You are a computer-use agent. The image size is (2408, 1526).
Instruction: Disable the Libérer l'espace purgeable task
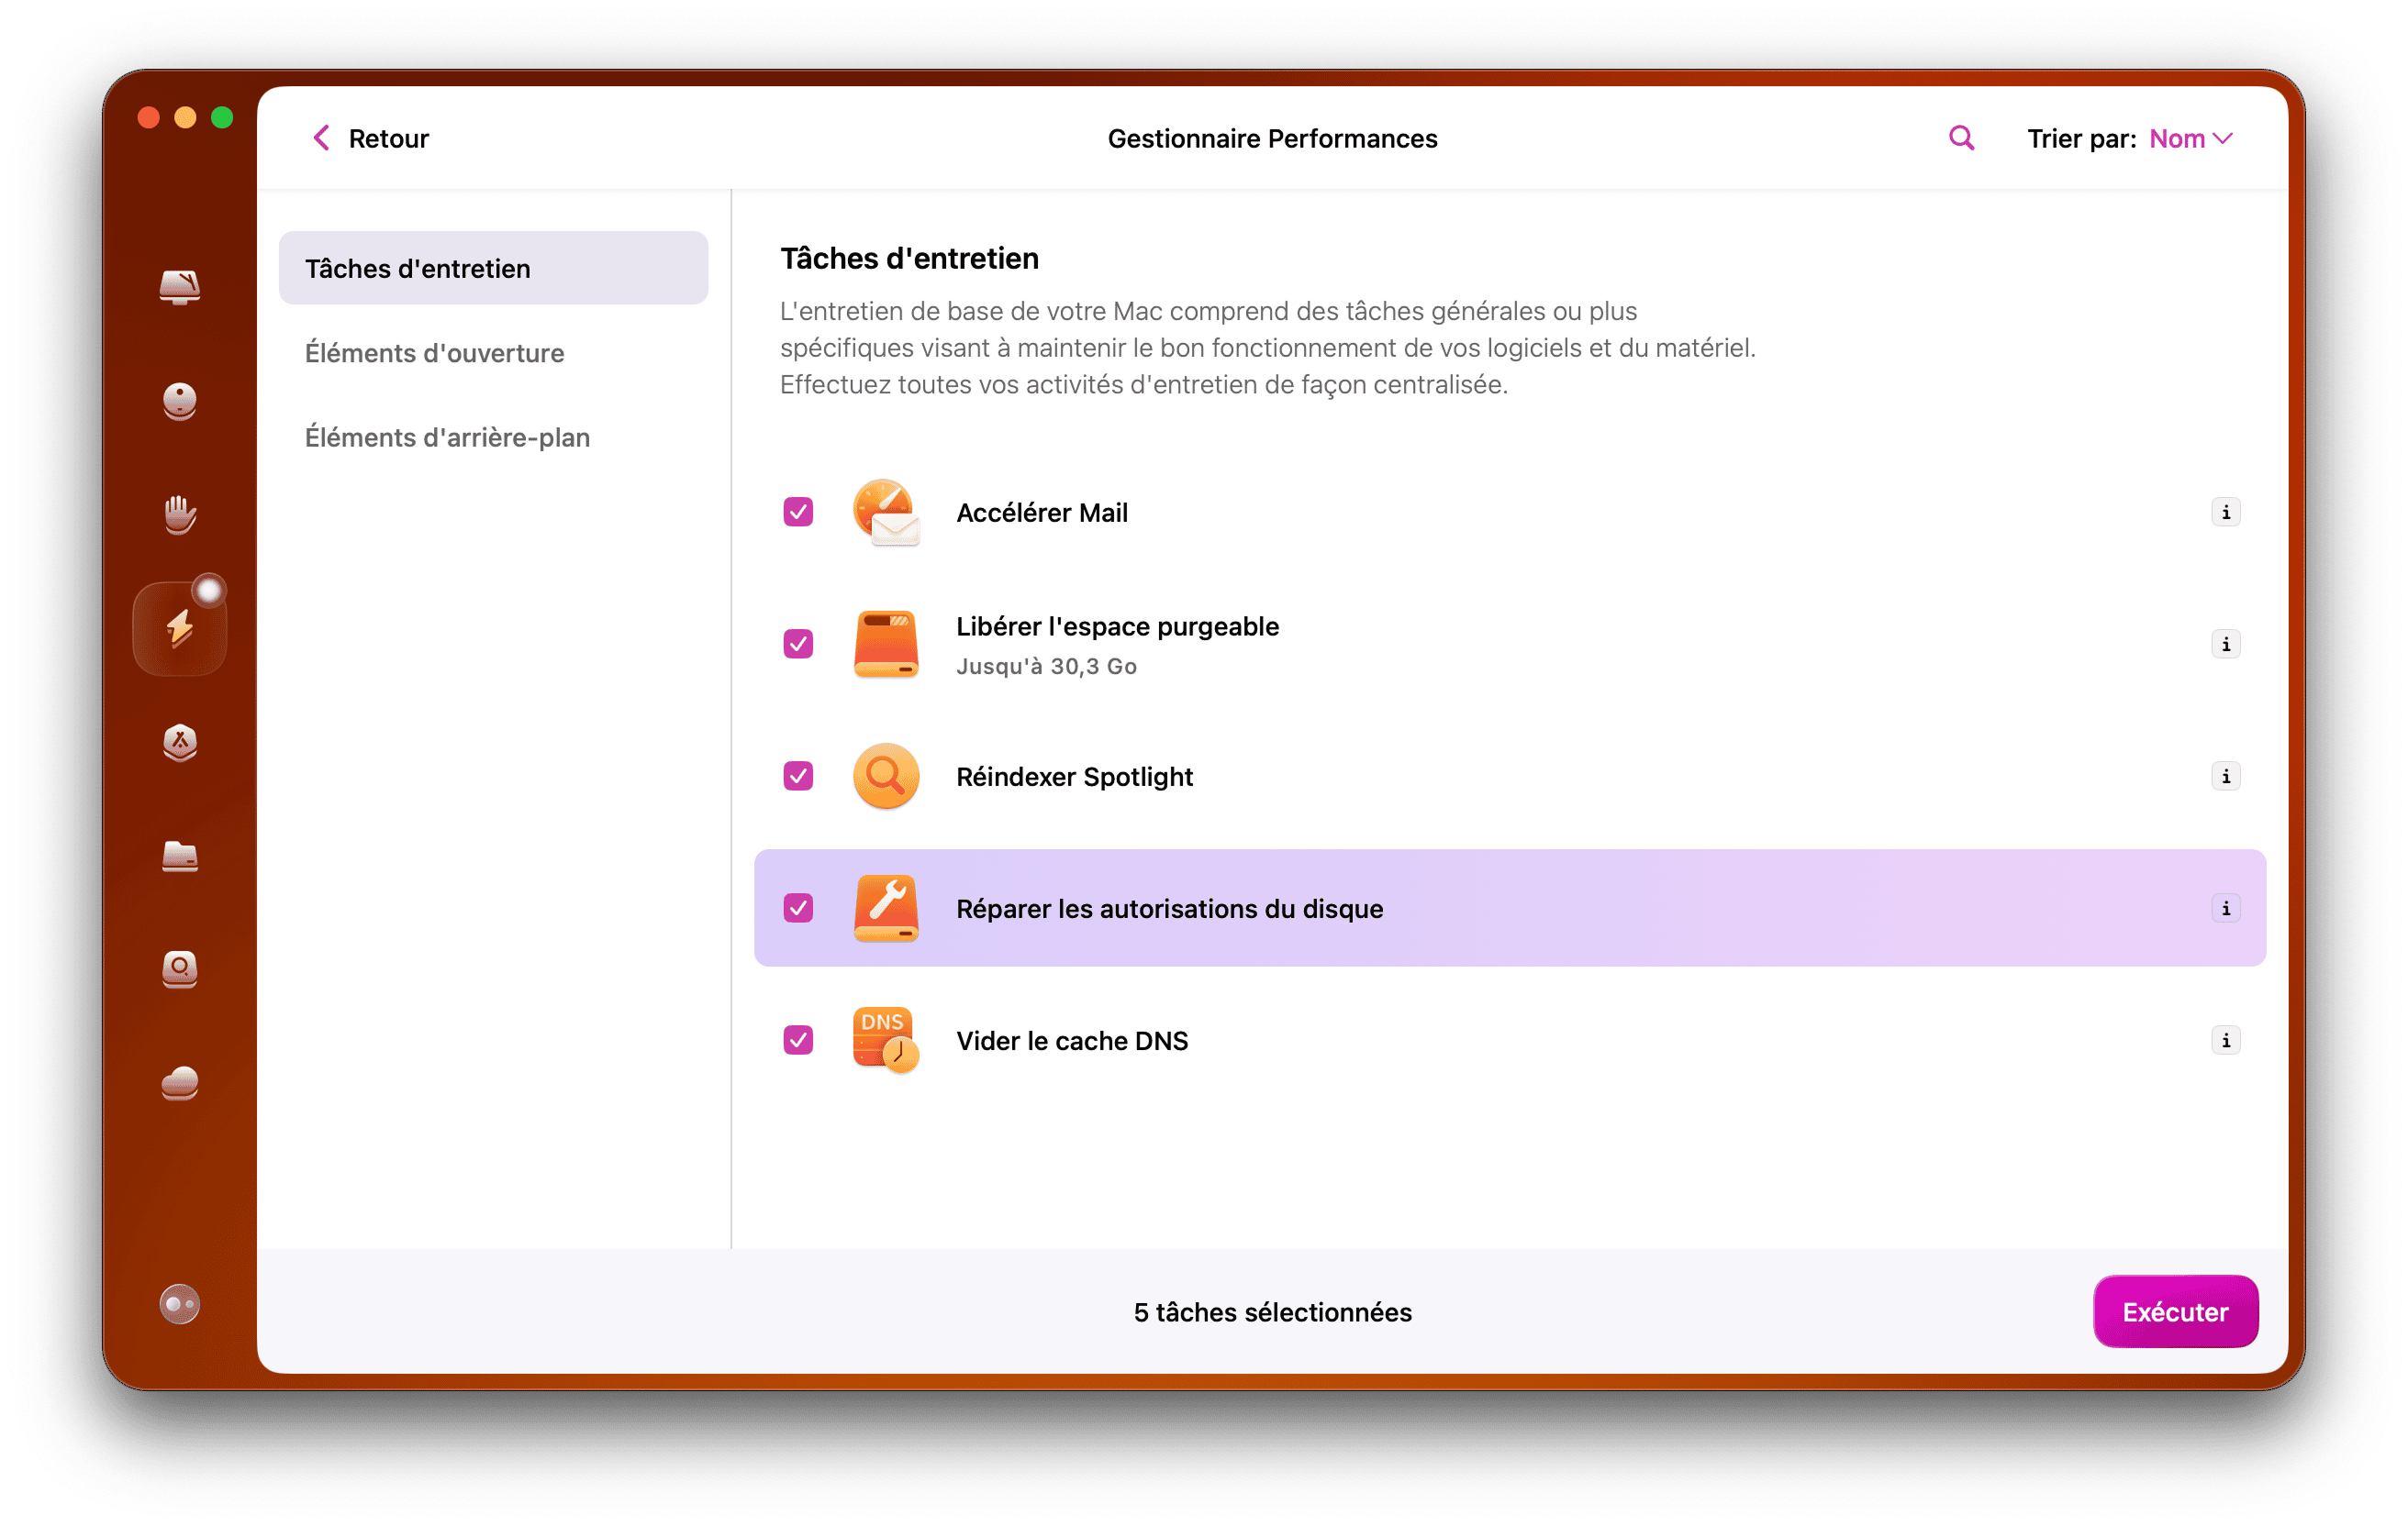point(797,645)
